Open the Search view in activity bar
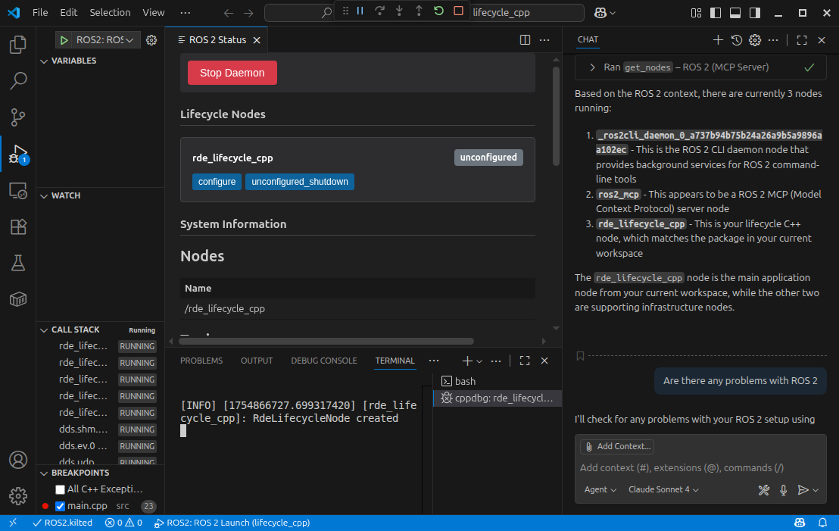839x531 pixels. (18, 81)
